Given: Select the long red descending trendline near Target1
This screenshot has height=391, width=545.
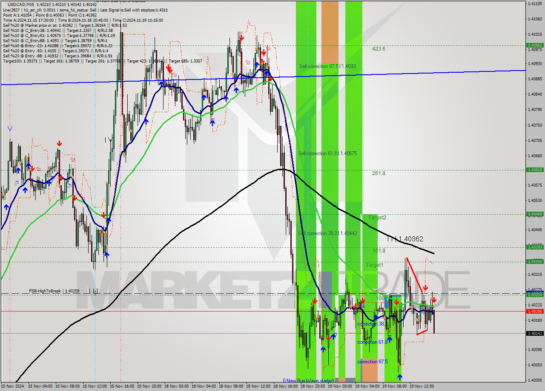Looking at the screenshot, I should pos(414,275).
